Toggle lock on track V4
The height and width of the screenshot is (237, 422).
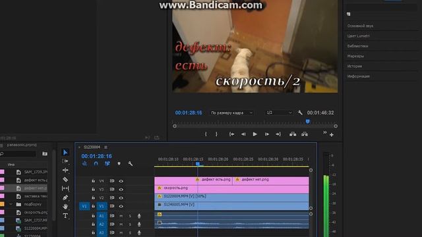click(93, 181)
